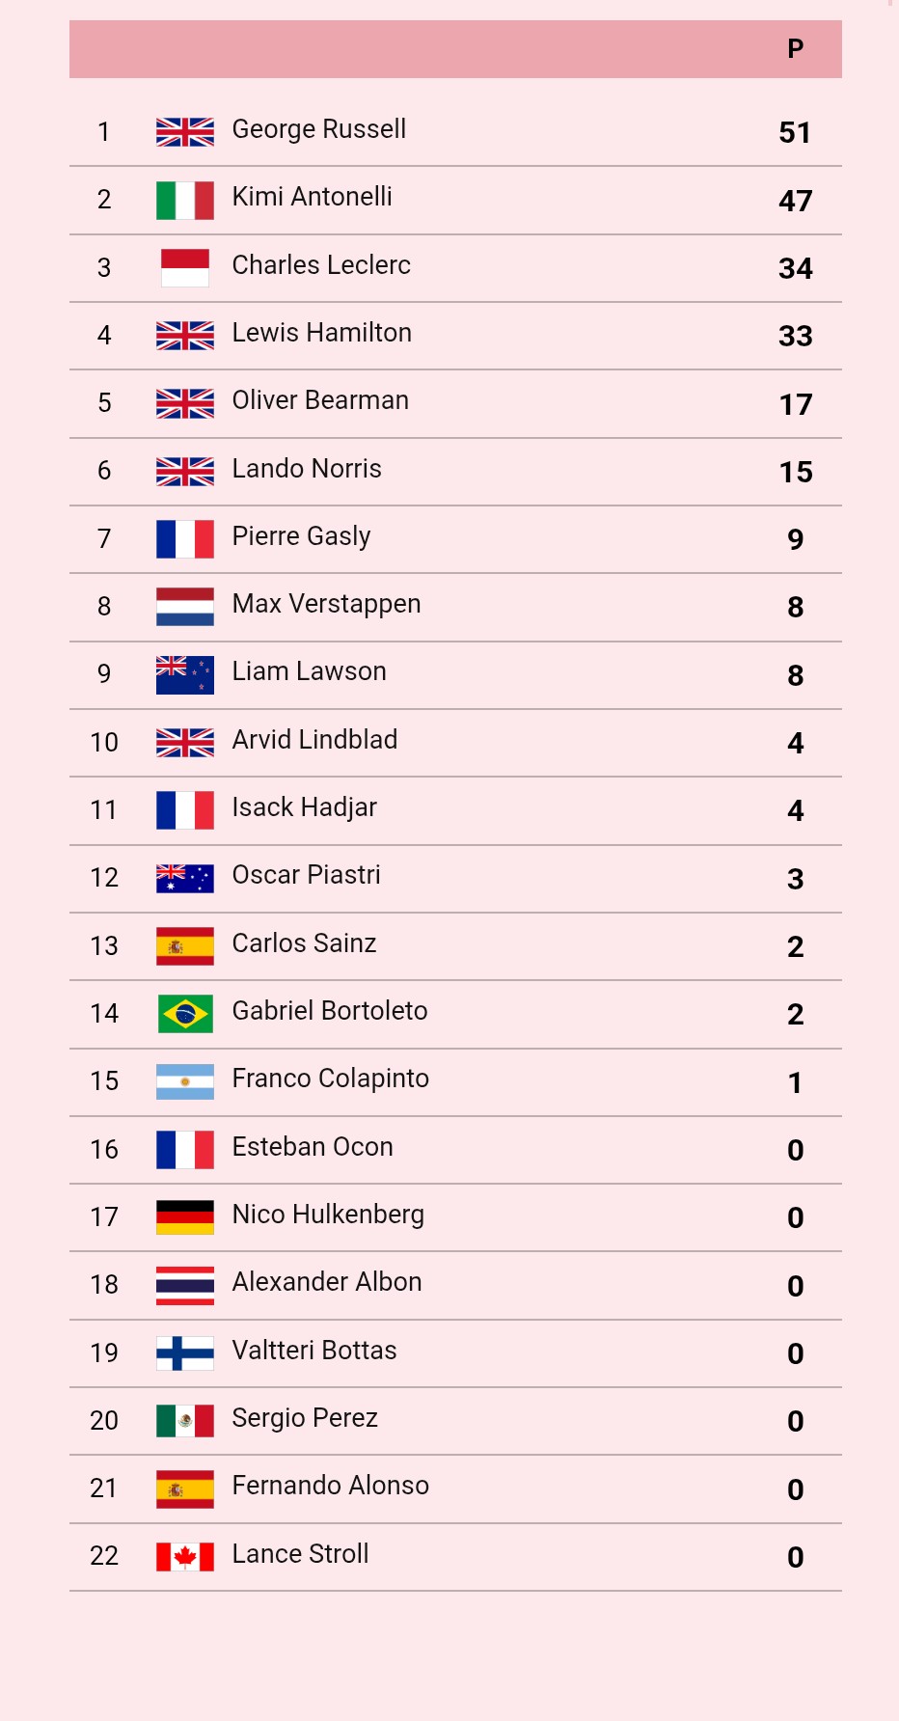This screenshot has width=899, height=1721.
Task: Click the Italian flag beside Kimi Antonelli
Action: coord(185,201)
